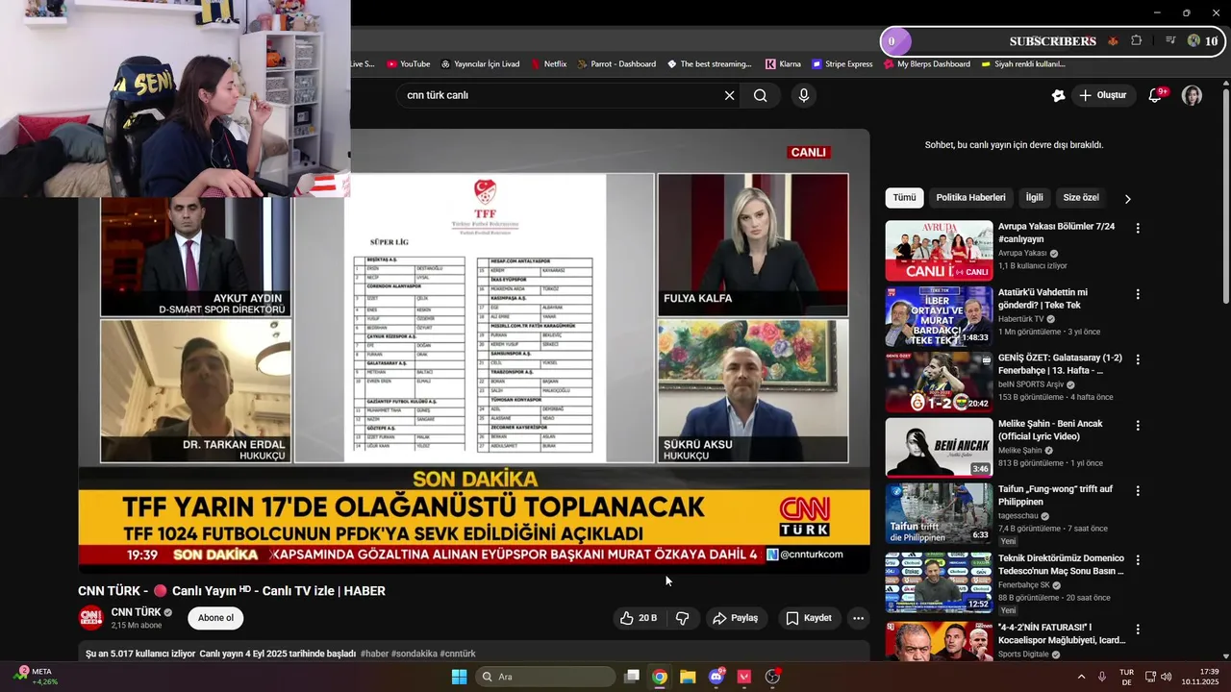Open the Netflix bookmark
This screenshot has width=1231, height=692.
tap(548, 64)
